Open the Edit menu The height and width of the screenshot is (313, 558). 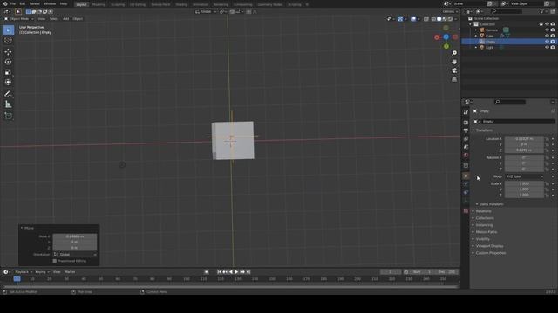[x=23, y=3]
